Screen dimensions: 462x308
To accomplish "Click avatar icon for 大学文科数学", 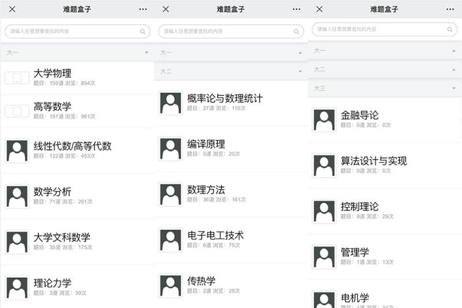I will coord(17,242).
